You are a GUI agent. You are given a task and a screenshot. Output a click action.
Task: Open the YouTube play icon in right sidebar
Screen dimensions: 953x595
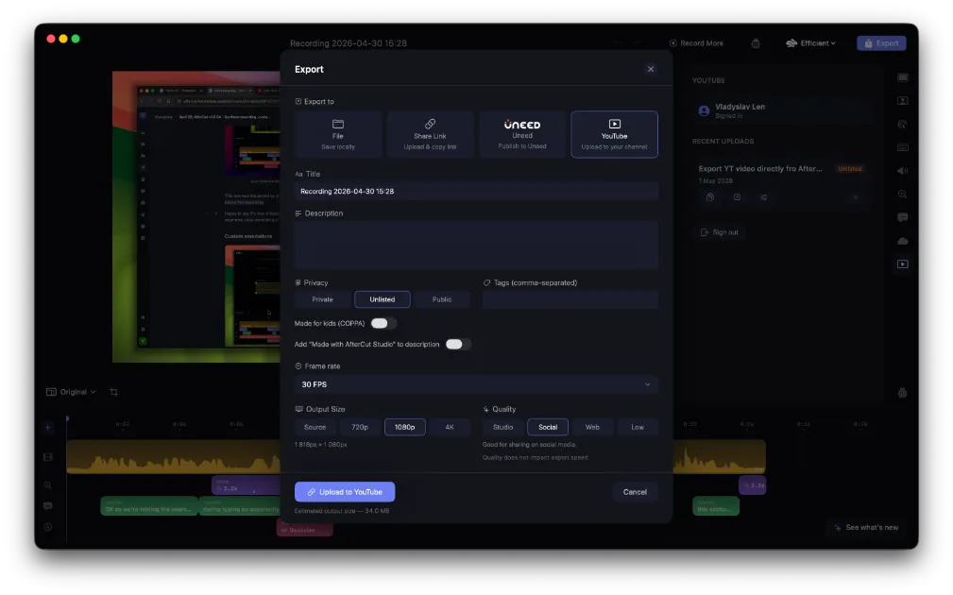click(903, 264)
